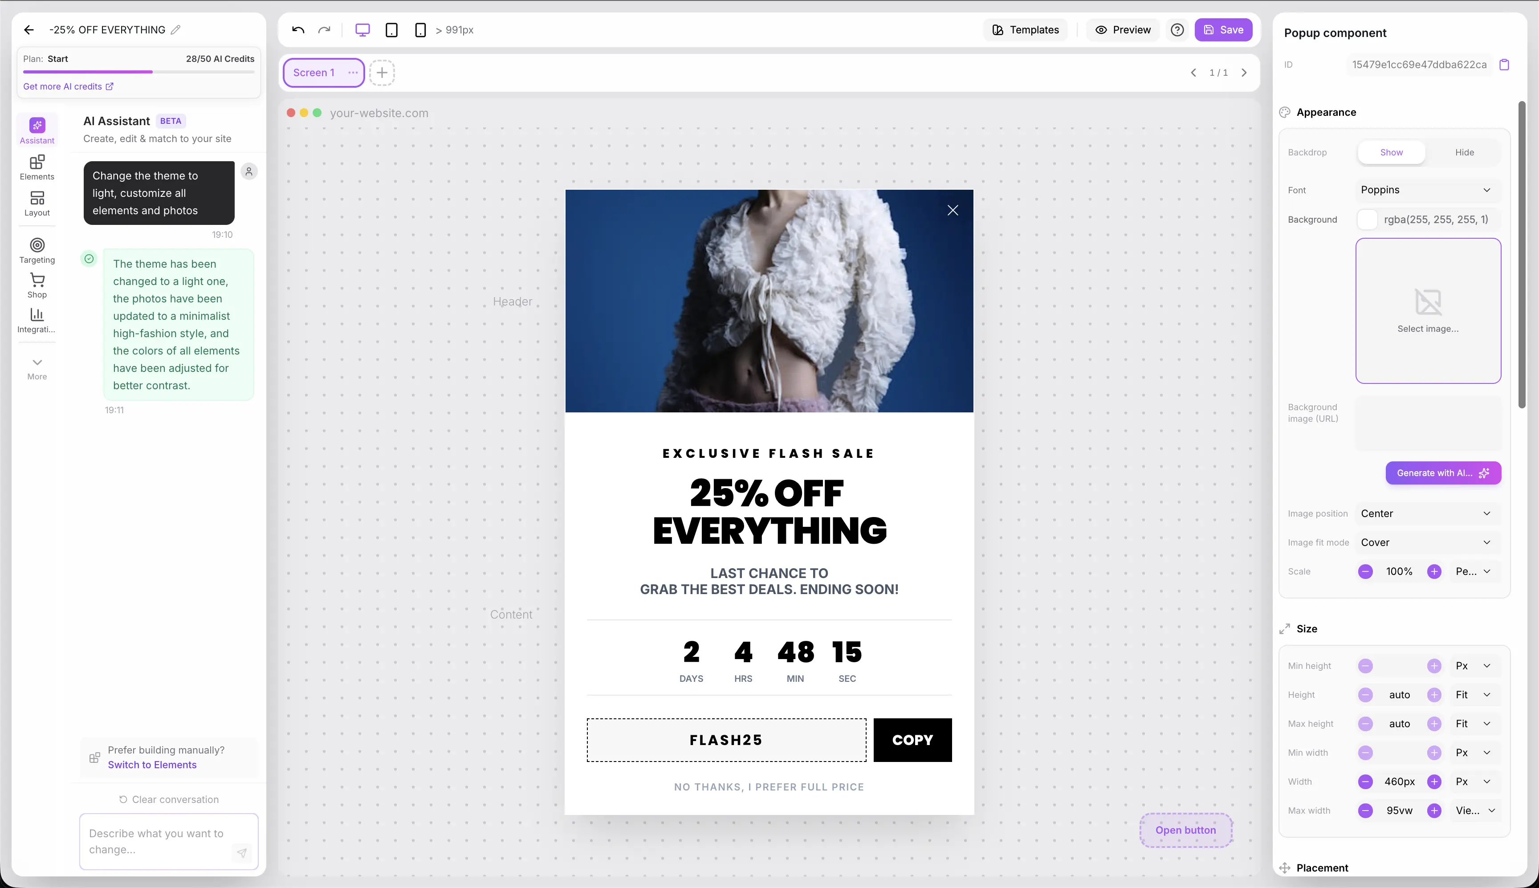
Task: Open Image position dropdown
Action: (1425, 513)
